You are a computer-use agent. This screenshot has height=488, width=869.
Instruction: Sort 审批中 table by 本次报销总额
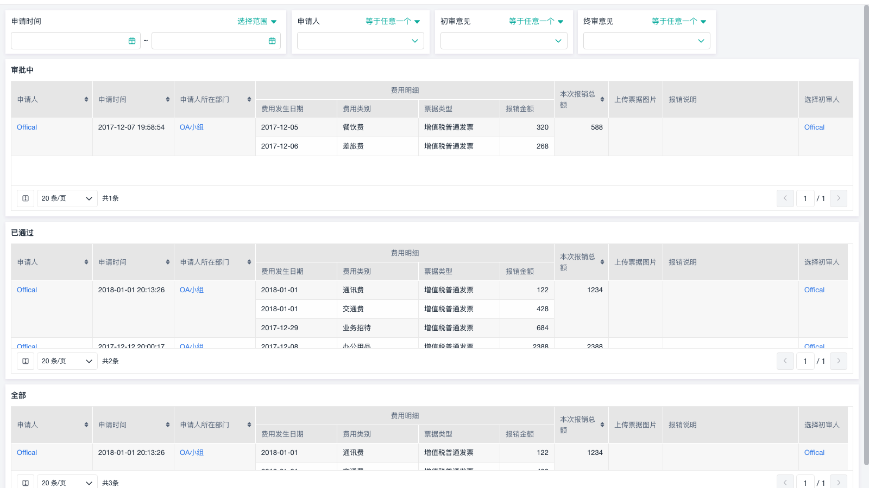click(602, 99)
